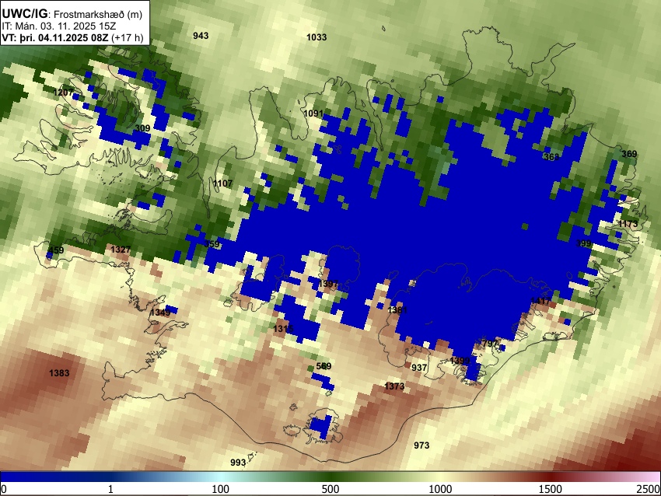
Task: Select the 1399 value label
Action: 460,361
